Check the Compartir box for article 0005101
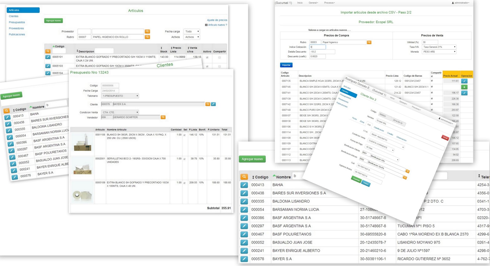 [219, 57]
